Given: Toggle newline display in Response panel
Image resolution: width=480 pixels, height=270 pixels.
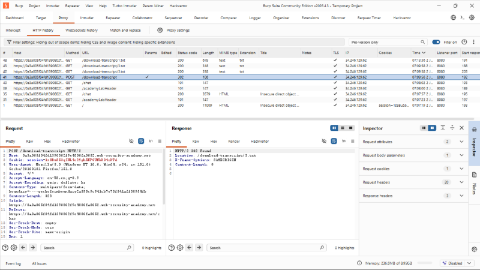Looking at the screenshot, I should [x=343, y=141].
